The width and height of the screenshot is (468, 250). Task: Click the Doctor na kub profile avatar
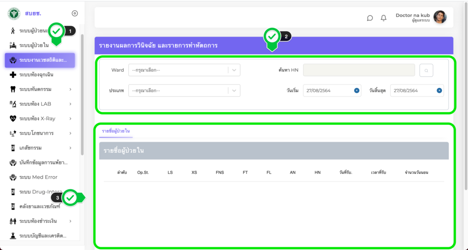coord(440,17)
